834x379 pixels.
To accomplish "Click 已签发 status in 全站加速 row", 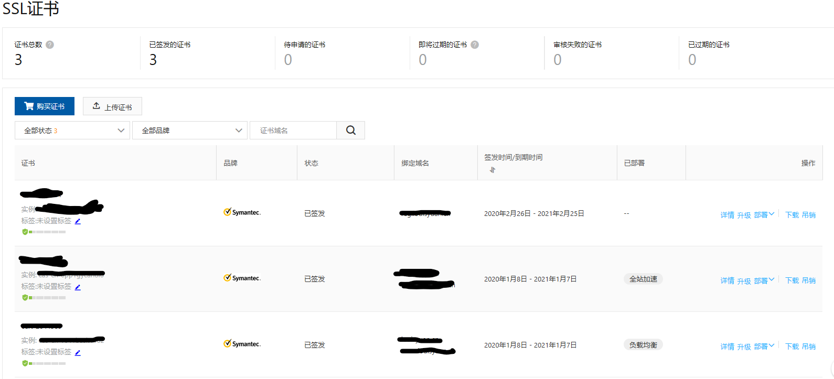I will 315,279.
